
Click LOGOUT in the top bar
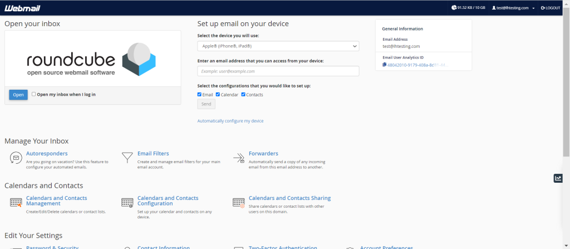click(551, 8)
